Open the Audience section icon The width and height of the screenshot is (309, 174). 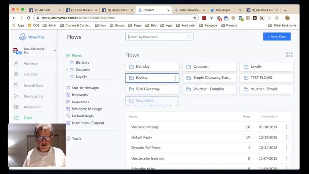pos(16,63)
